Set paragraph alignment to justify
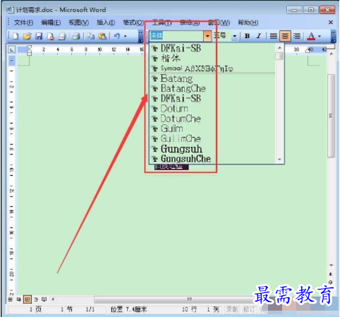This screenshot has height=317, width=340. coord(273,36)
